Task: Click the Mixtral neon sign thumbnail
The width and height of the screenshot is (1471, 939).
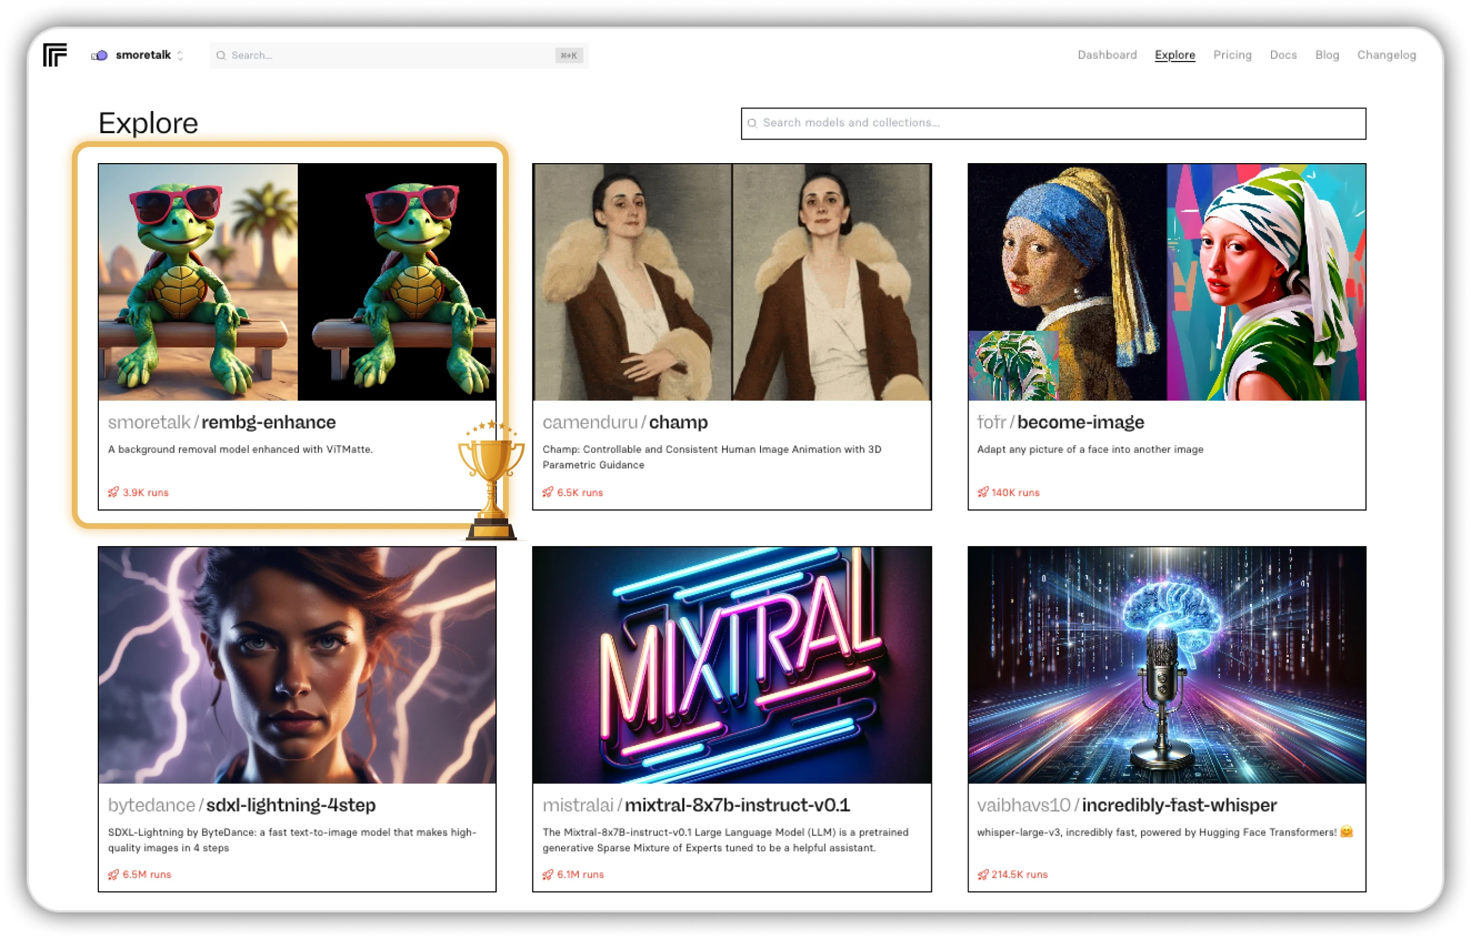Action: tap(732, 665)
